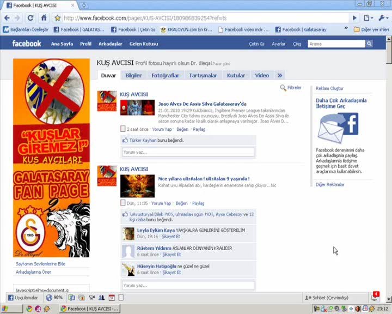Expand more tabs with the double chevron
392x314 pixels.
[x=279, y=75]
